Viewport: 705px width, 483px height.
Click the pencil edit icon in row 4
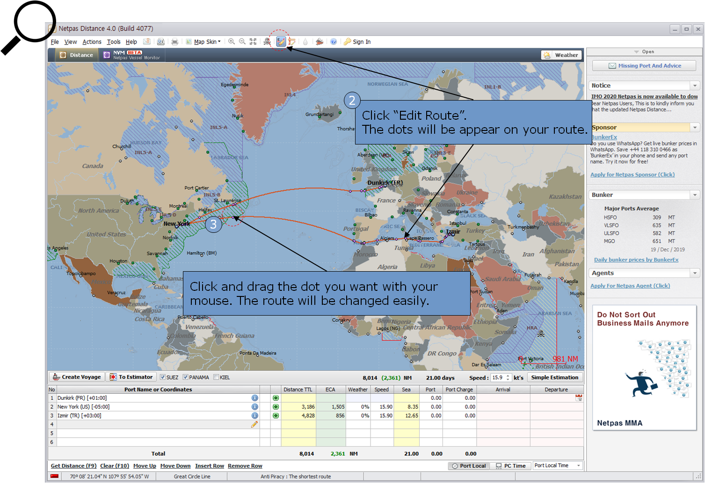click(254, 425)
